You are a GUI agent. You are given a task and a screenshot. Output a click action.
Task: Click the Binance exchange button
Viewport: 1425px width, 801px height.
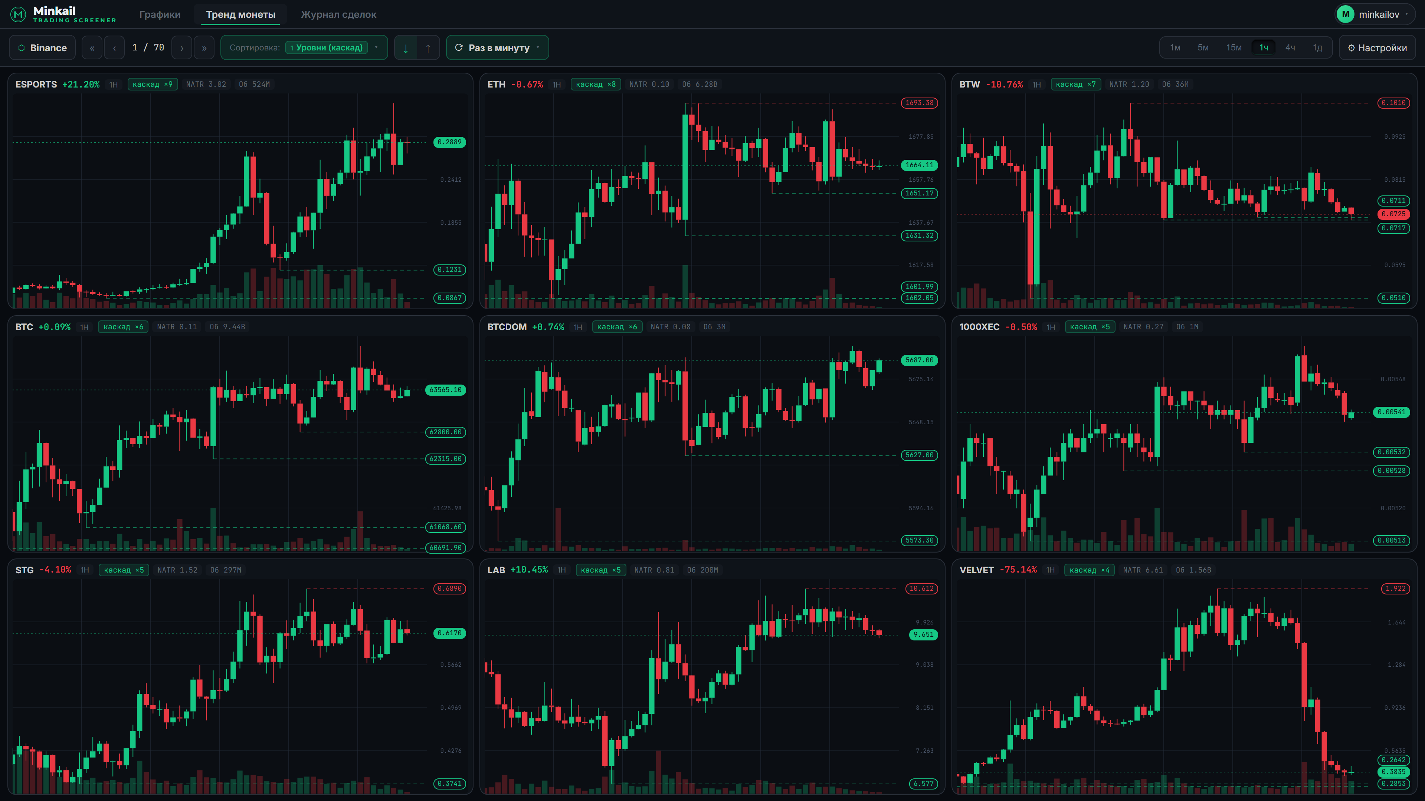pyautogui.click(x=43, y=47)
